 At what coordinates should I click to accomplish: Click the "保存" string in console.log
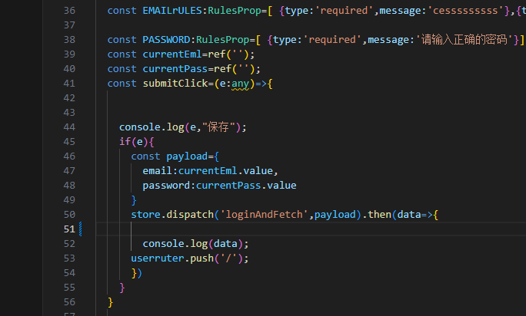click(218, 127)
